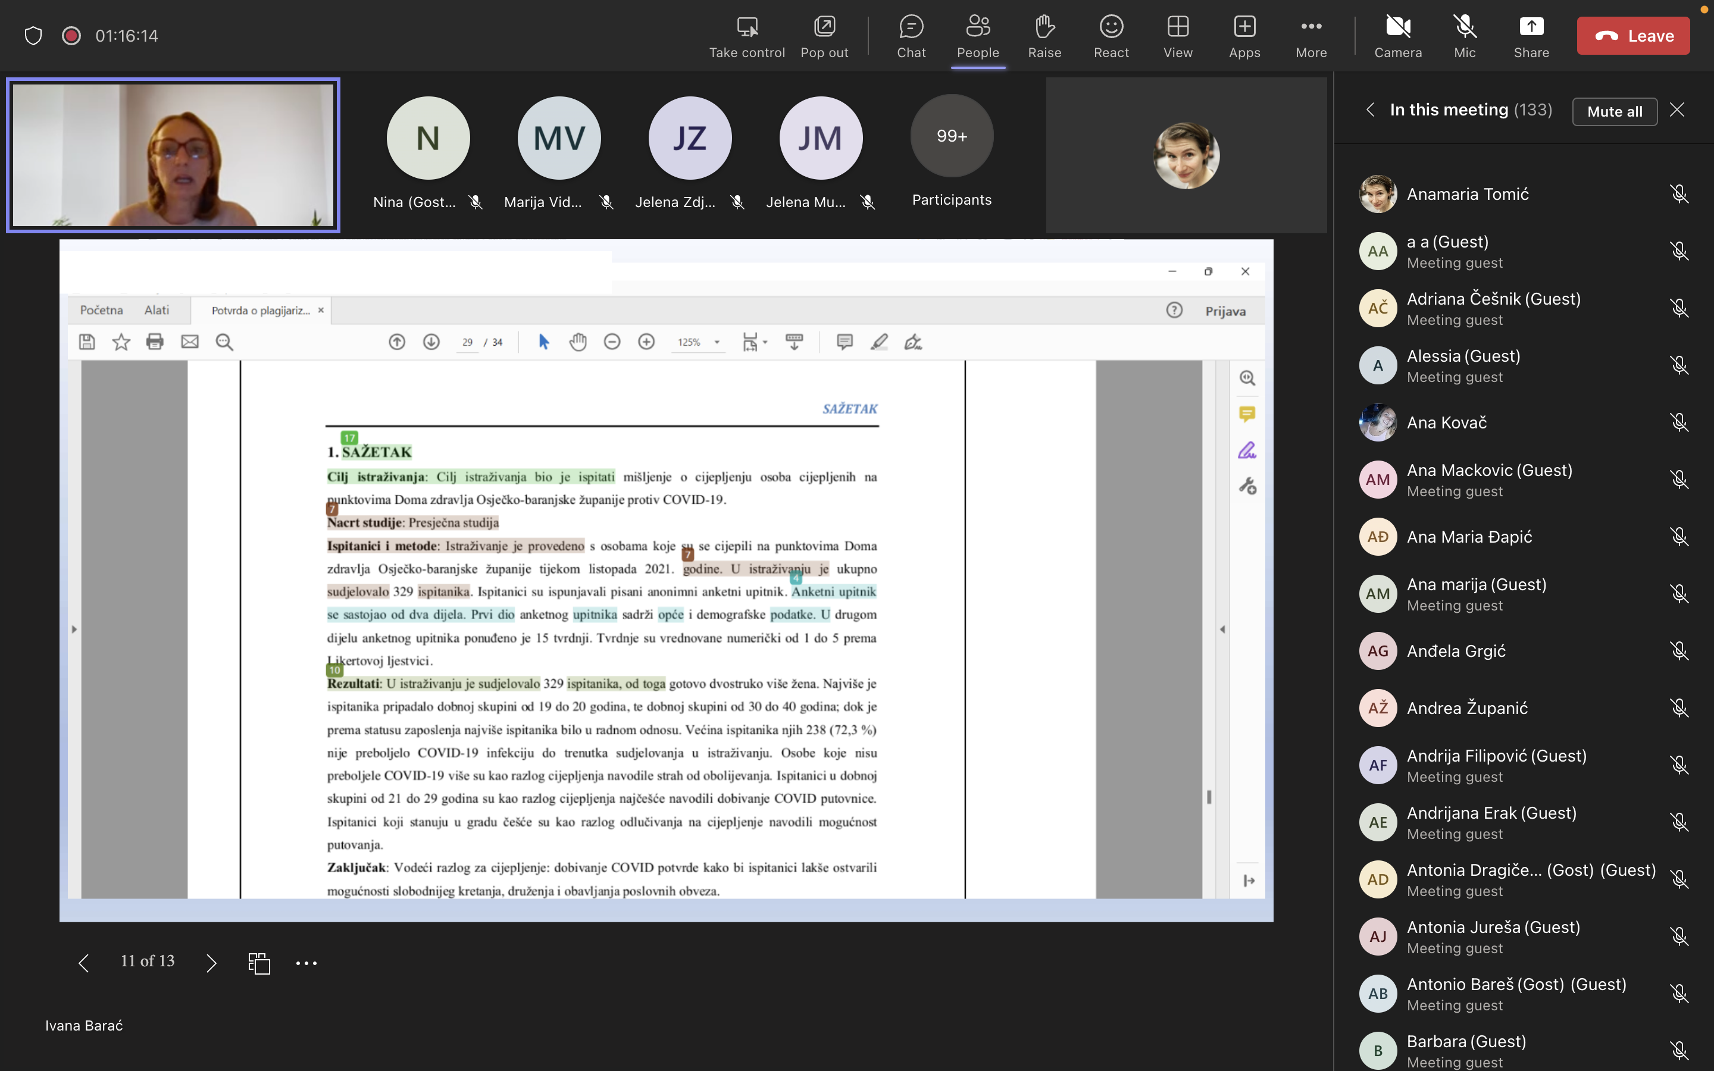Open the pop-out slide view icon

coord(259,963)
